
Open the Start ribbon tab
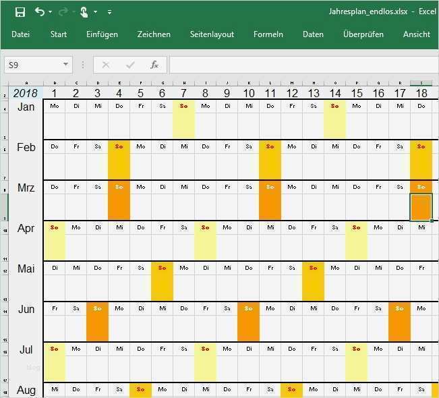[x=59, y=34]
